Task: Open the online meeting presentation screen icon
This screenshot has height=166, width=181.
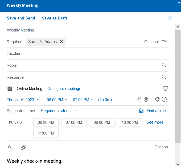Action: [165, 88]
